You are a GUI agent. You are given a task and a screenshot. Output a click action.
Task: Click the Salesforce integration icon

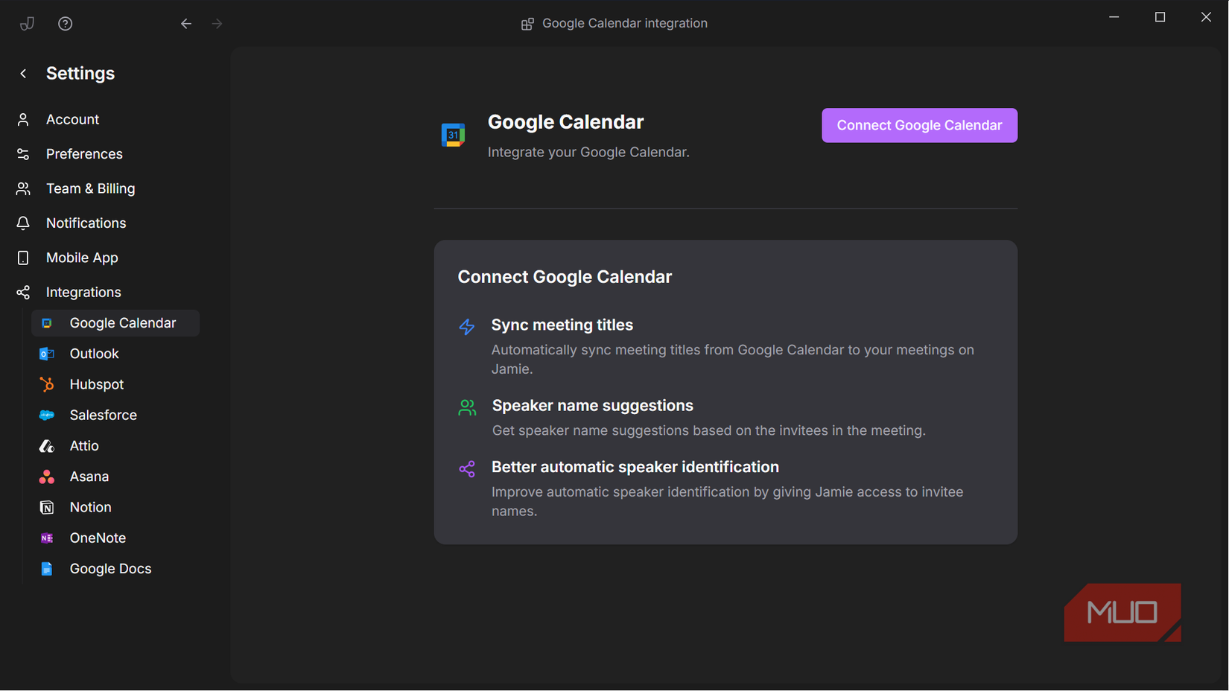click(x=47, y=415)
